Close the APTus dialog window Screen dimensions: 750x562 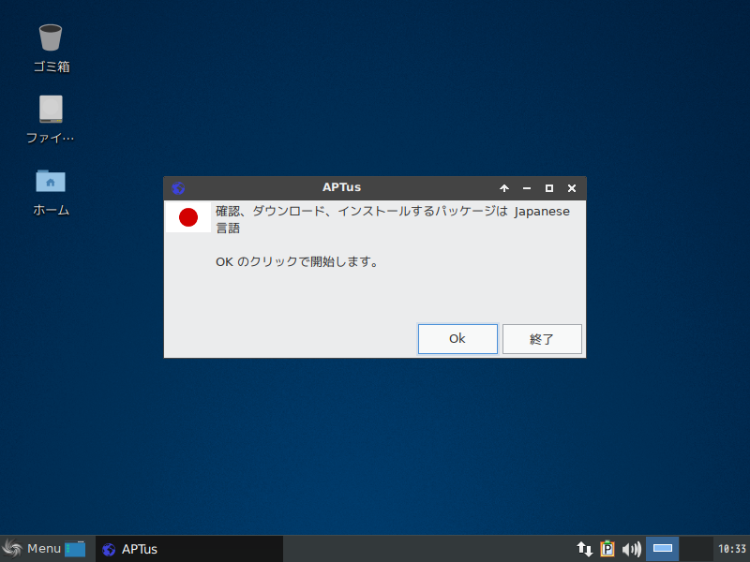(572, 188)
